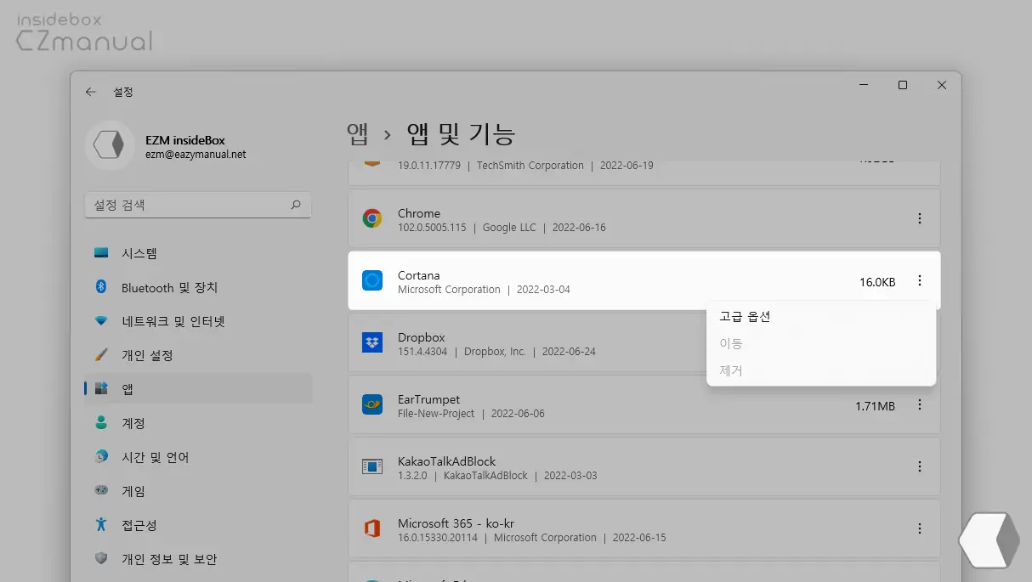Click the back arrow in Settings

coord(91,92)
